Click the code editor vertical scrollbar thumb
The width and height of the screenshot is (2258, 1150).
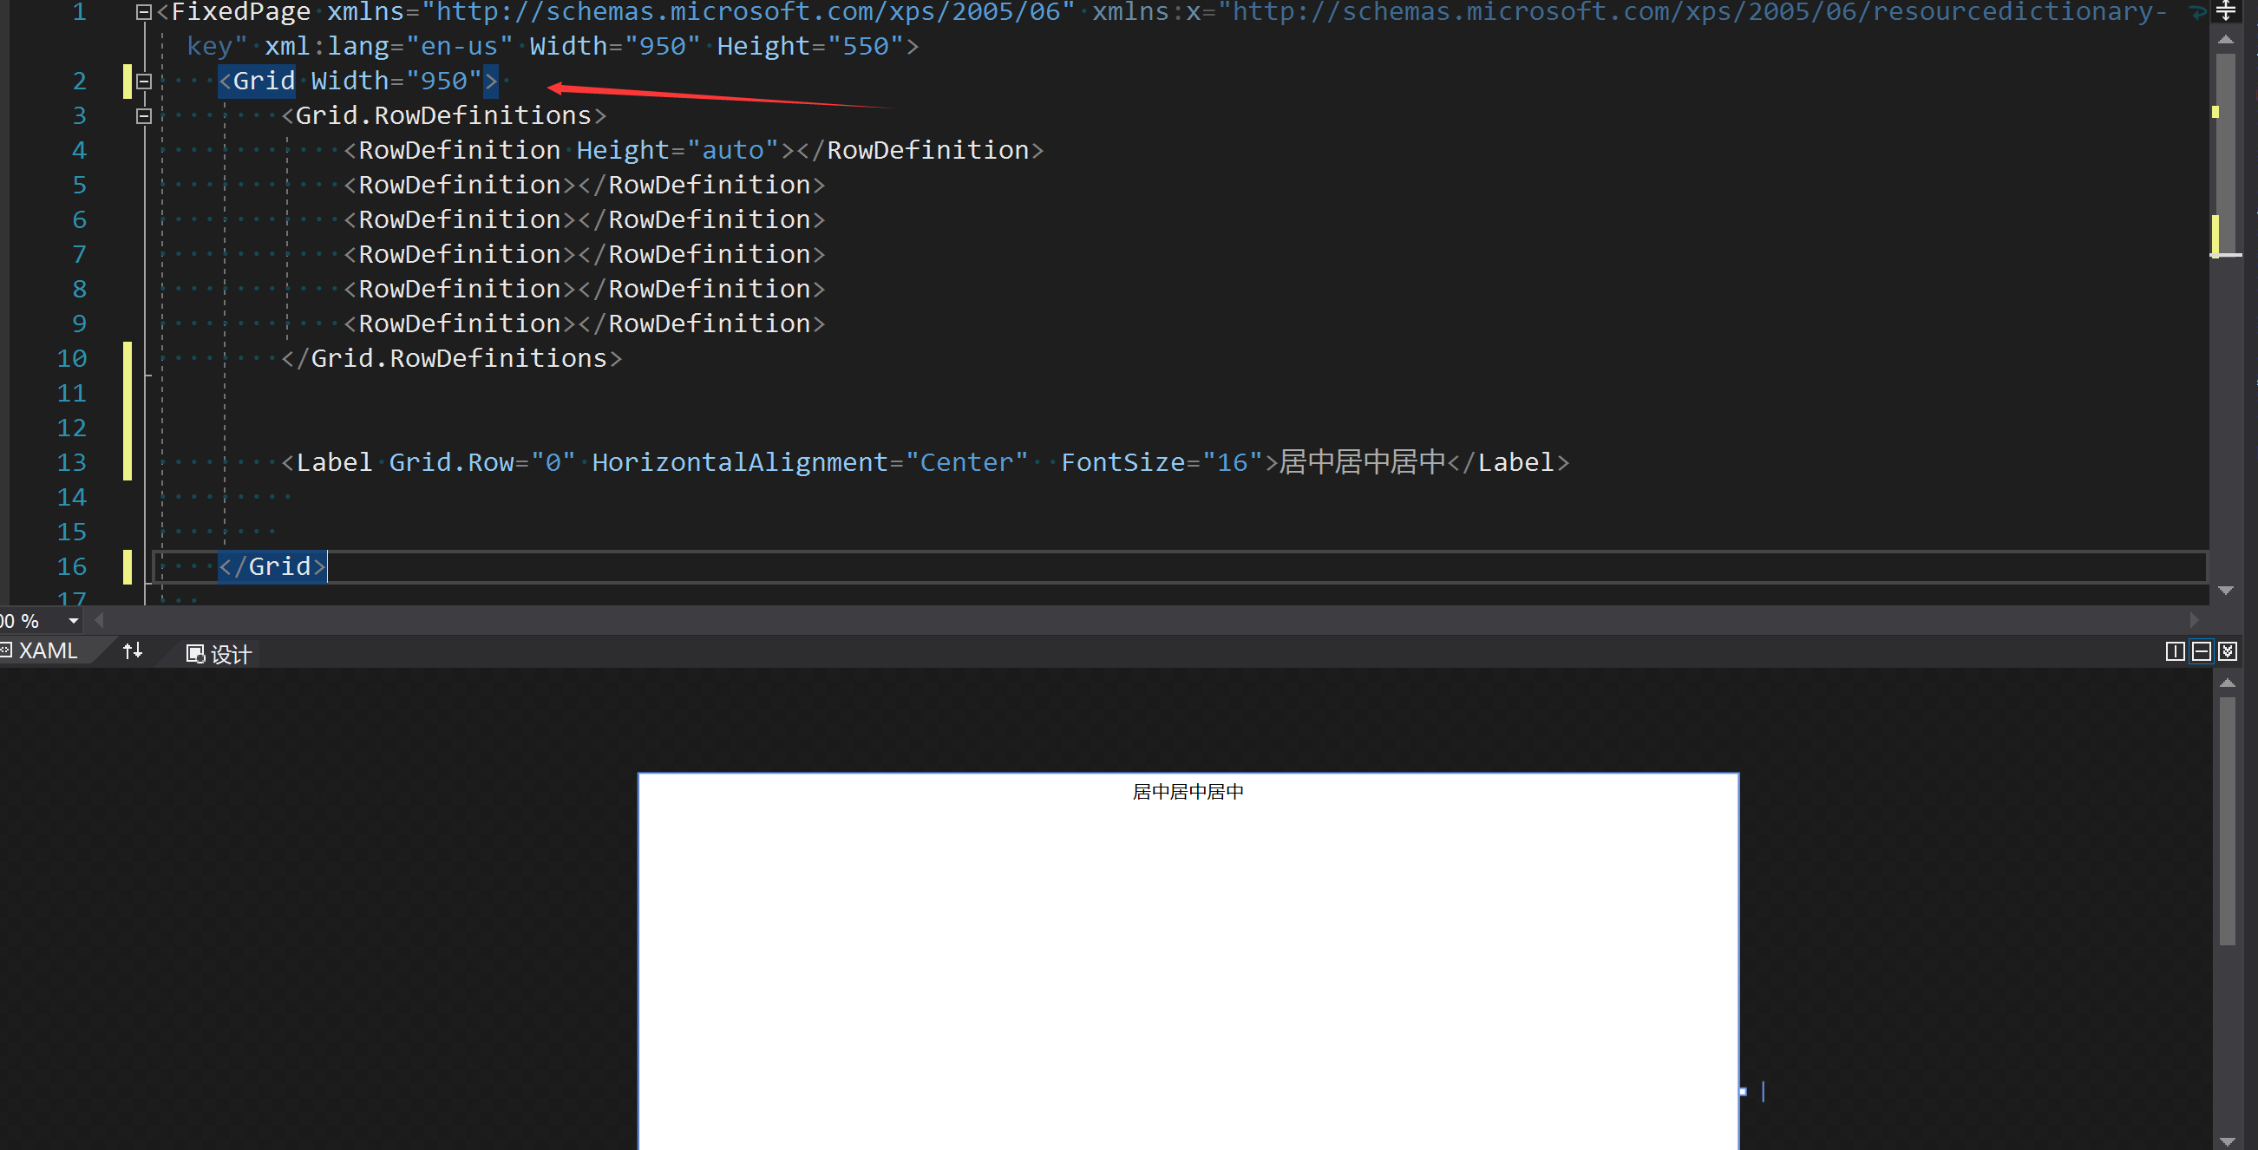click(x=2225, y=154)
